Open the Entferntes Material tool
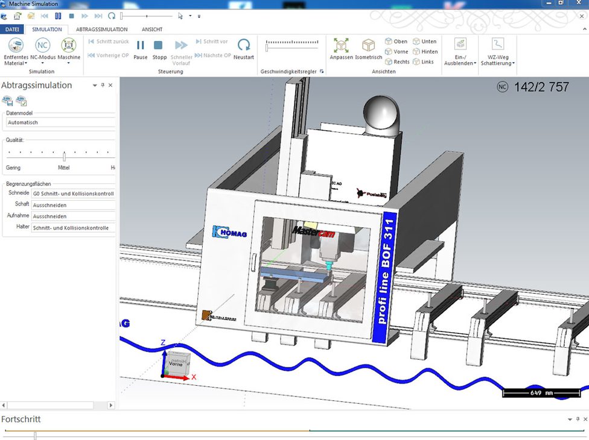 pos(16,52)
